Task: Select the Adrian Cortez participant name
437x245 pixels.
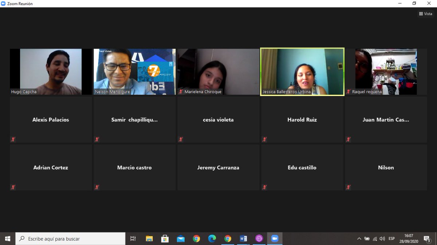Action: click(51, 168)
